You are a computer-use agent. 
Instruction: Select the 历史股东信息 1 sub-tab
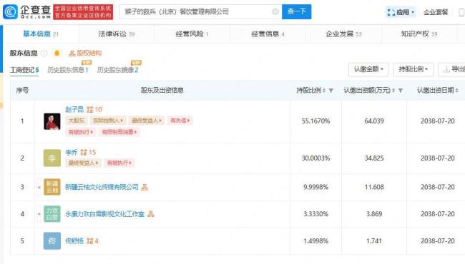click(x=68, y=70)
